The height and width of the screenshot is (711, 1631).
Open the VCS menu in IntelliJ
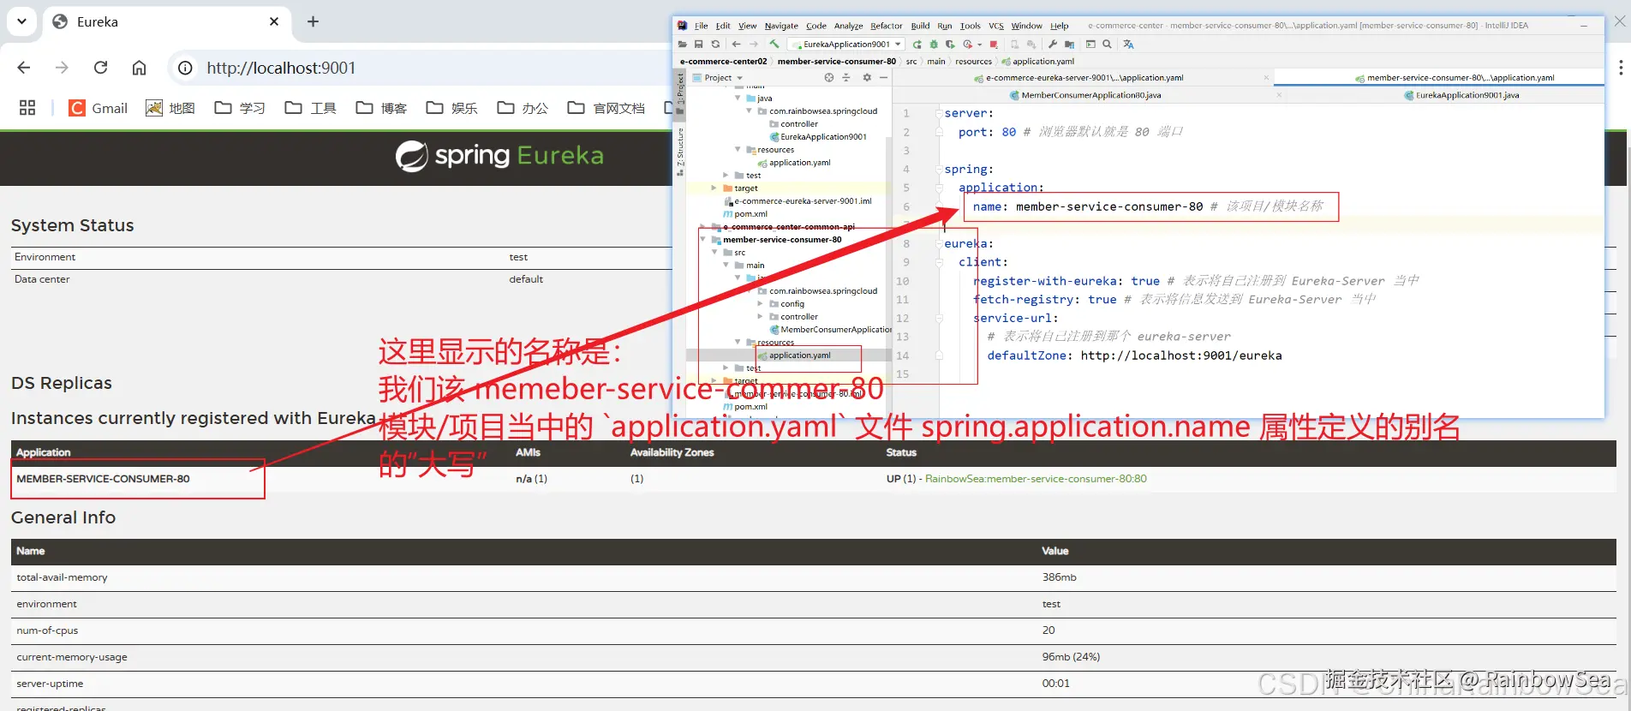(x=996, y=26)
